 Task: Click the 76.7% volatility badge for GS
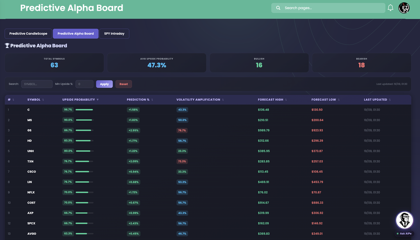click(x=182, y=131)
